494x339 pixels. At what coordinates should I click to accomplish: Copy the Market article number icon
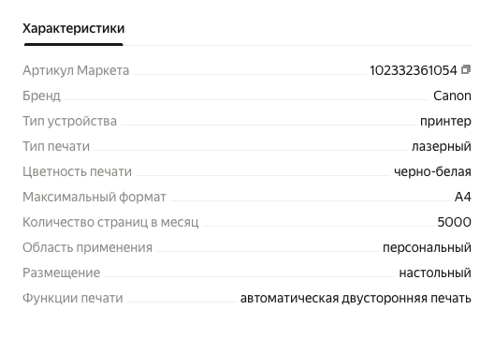coord(466,69)
